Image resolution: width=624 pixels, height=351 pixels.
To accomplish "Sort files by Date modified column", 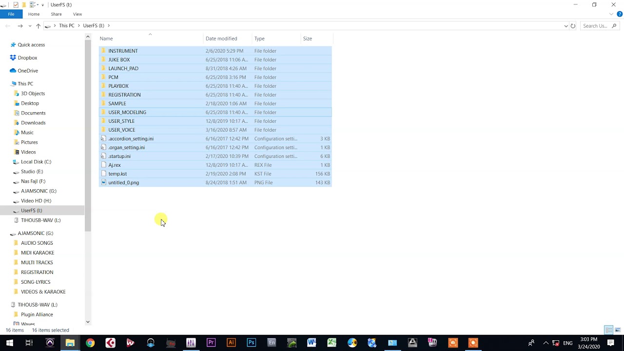I will (228, 39).
